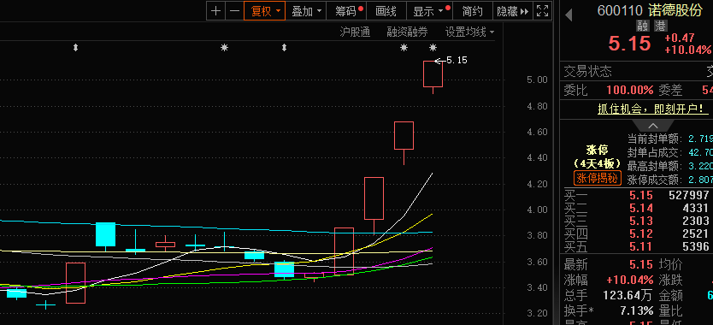The height and width of the screenshot is (325, 713).
Task: Click the plus zoom-in chart button
Action: pyautogui.click(x=216, y=11)
